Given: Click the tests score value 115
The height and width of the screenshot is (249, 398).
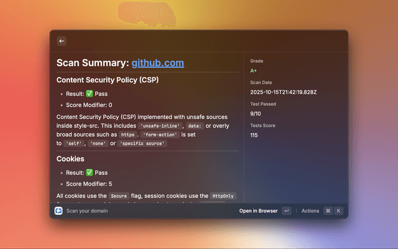Looking at the screenshot, I should (x=254, y=135).
